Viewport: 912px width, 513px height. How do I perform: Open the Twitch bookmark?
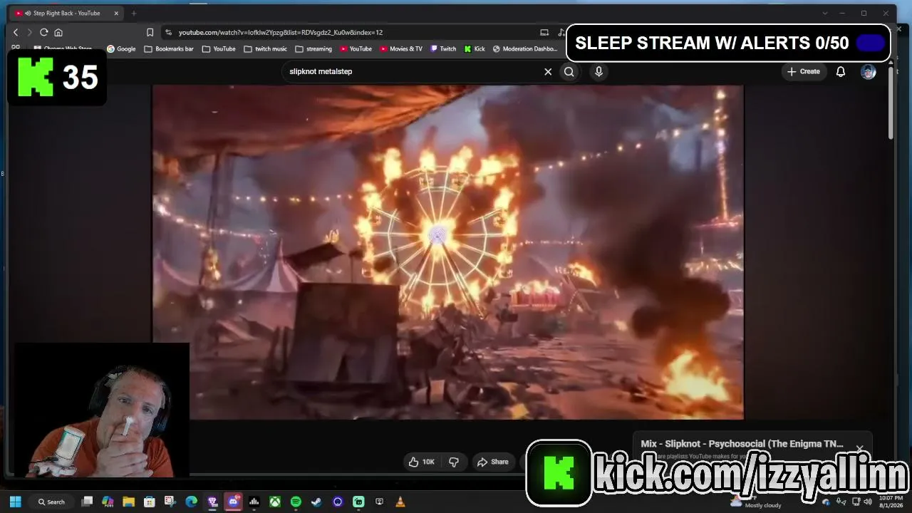(443, 49)
